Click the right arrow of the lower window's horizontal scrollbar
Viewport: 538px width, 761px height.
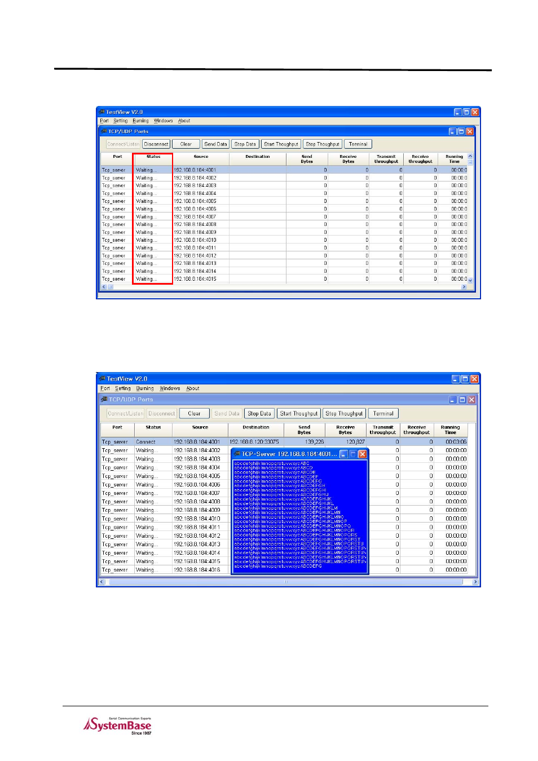click(x=475, y=582)
